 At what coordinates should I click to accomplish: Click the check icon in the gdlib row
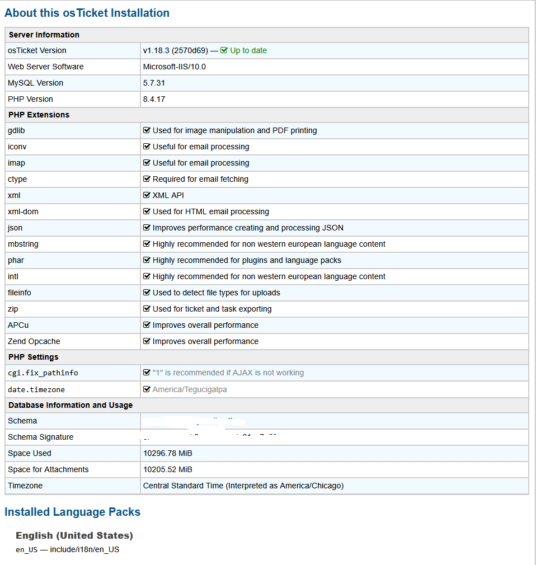click(x=147, y=130)
